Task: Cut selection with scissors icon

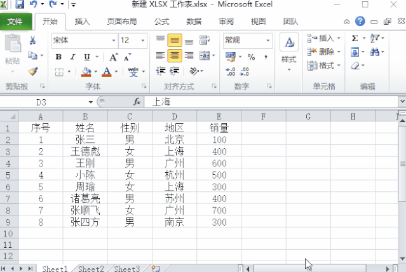Action: [x=32, y=40]
